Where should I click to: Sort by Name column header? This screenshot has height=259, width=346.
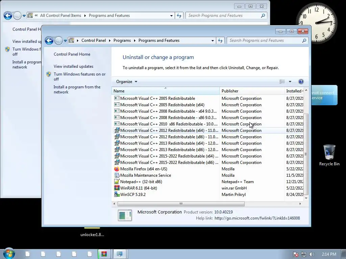pos(166,91)
